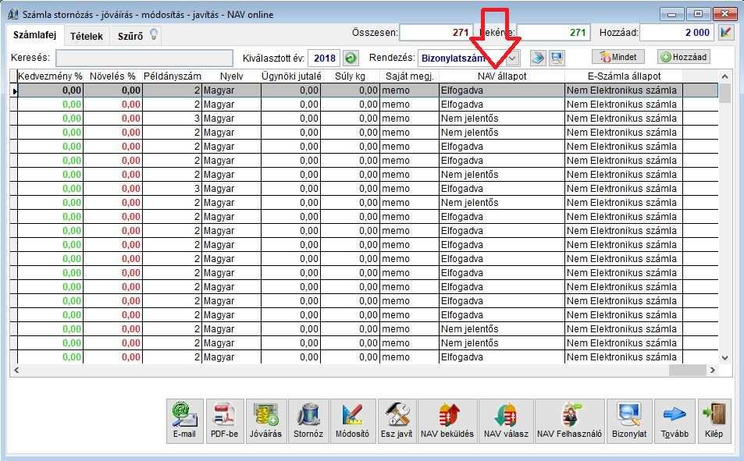Close the Számla stornózás window
Image resolution: width=744 pixels, height=461 pixels.
pos(724,14)
